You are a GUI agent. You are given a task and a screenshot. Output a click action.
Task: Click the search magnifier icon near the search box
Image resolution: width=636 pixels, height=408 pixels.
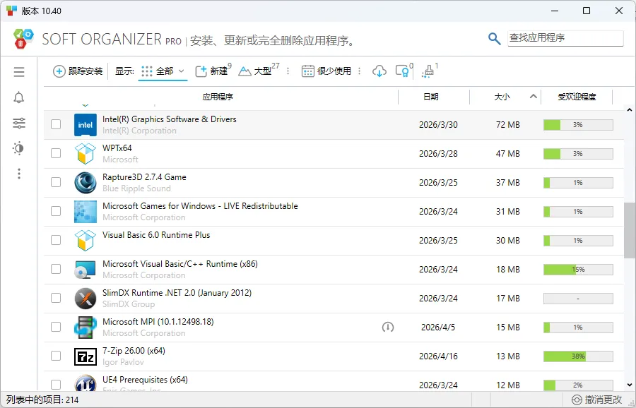tap(494, 38)
